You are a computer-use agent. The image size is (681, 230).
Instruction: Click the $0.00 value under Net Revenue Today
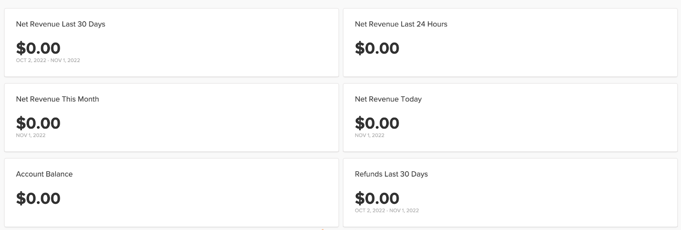(x=377, y=123)
